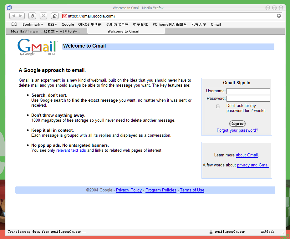Focus the Password input field
The height and width of the screenshot is (239, 290).
(x=248, y=99)
